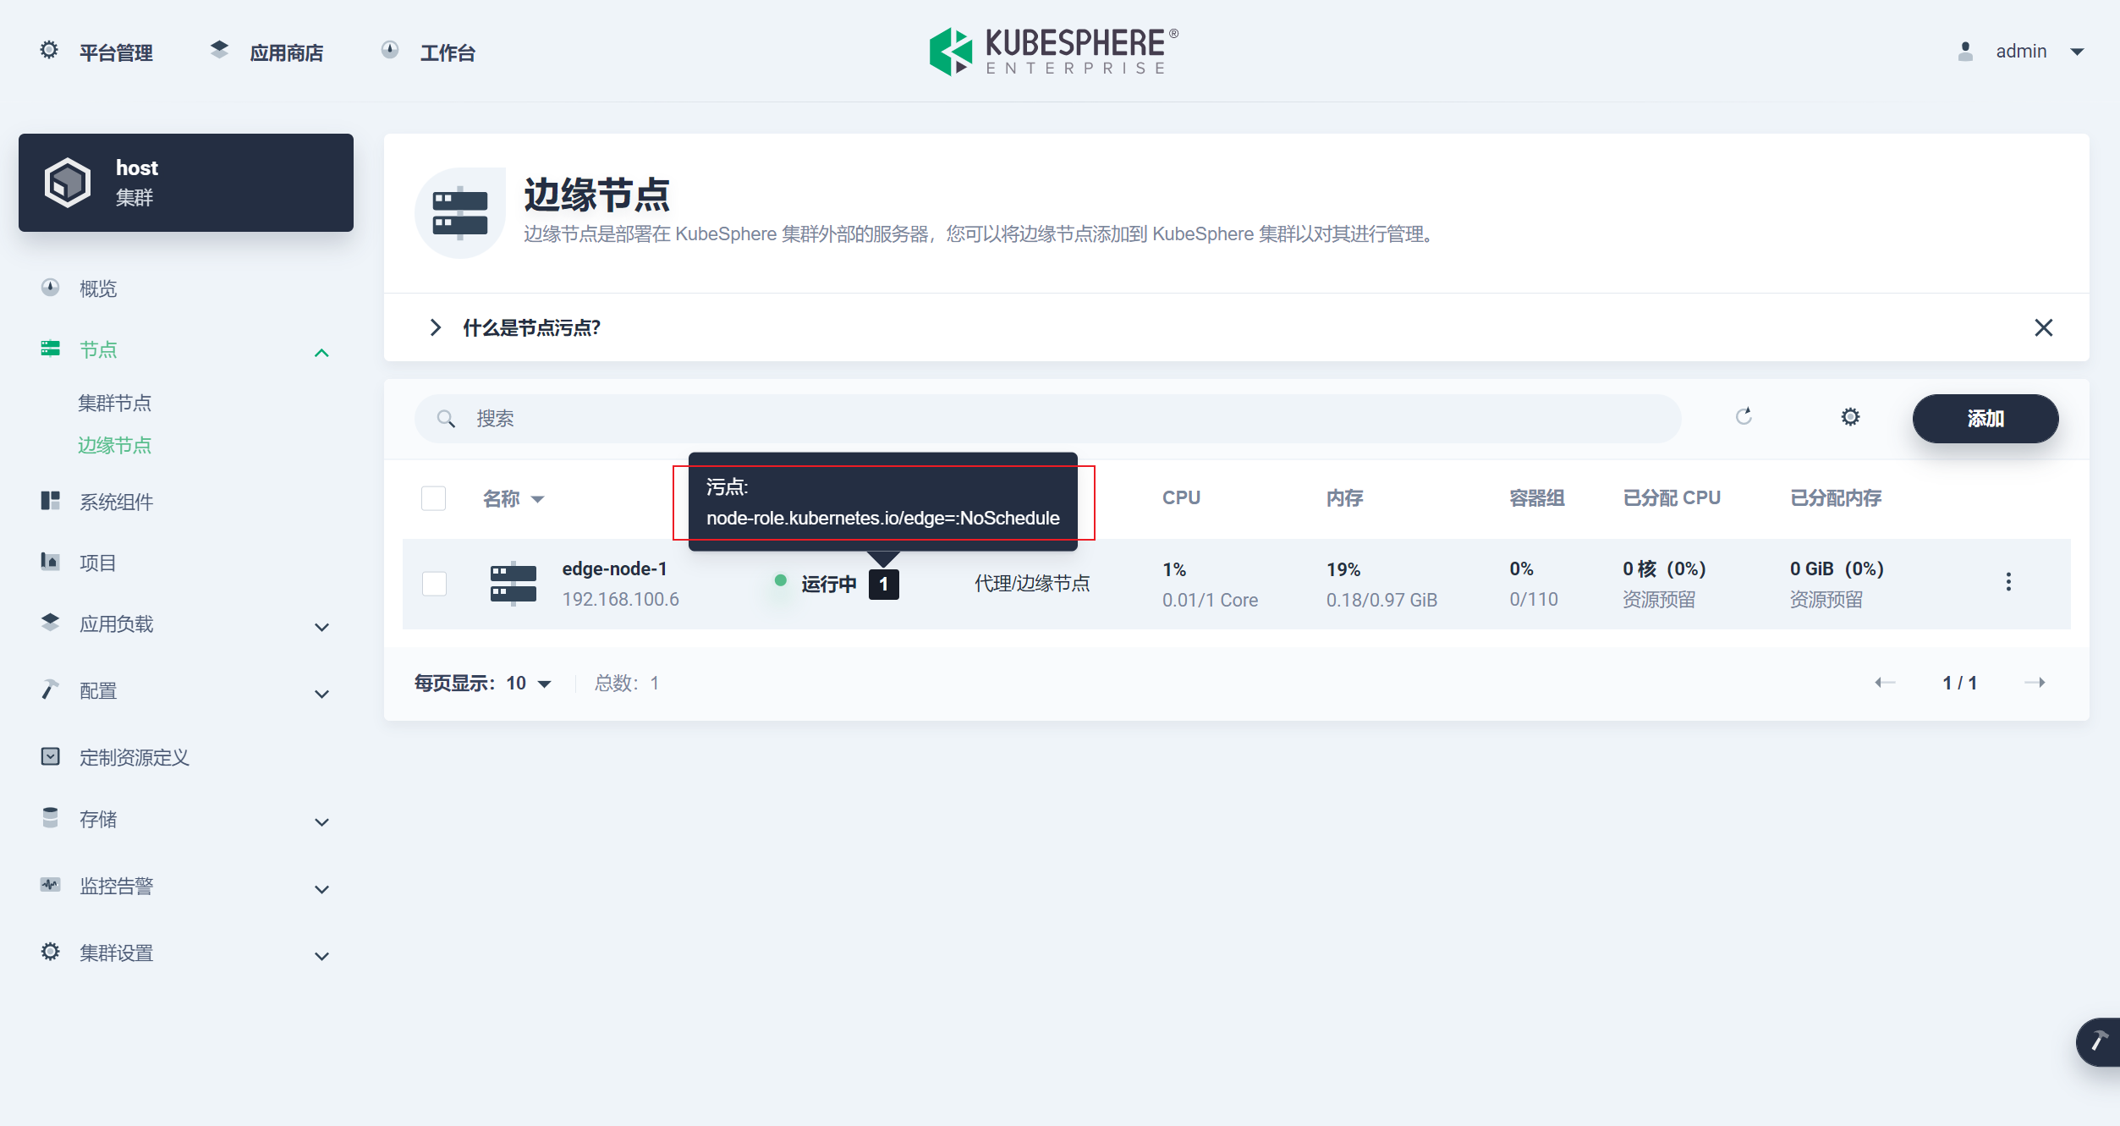Viewport: 2120px width, 1126px height.
Task: Go to previous page arrow
Action: 1885,683
